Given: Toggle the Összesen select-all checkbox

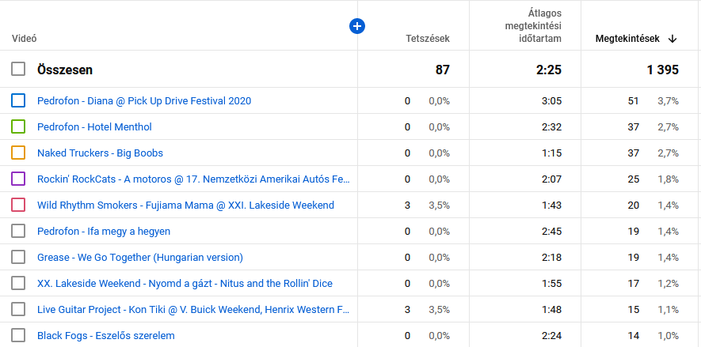Looking at the screenshot, I should 18,70.
